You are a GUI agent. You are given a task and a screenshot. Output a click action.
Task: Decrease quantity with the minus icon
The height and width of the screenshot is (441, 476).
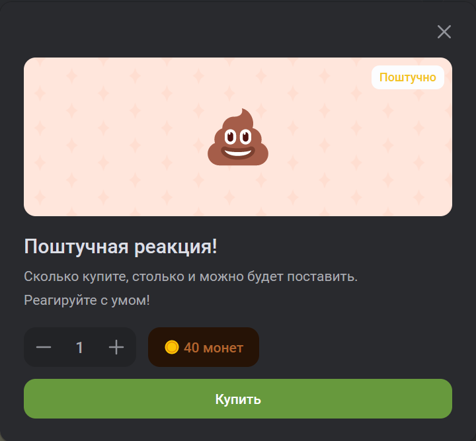[44, 347]
